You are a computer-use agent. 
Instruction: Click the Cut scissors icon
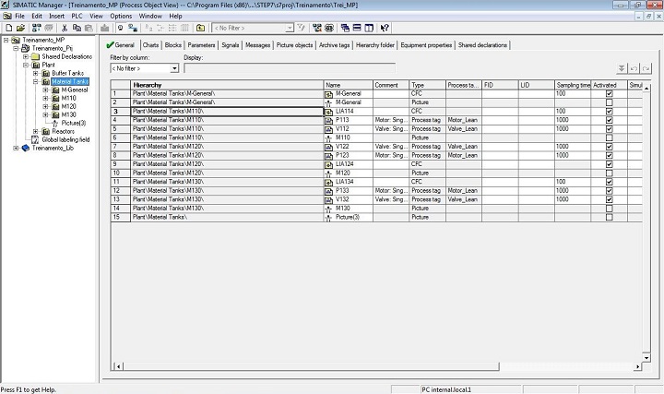(65, 28)
